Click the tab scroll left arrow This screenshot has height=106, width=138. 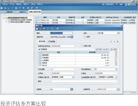point(111,41)
